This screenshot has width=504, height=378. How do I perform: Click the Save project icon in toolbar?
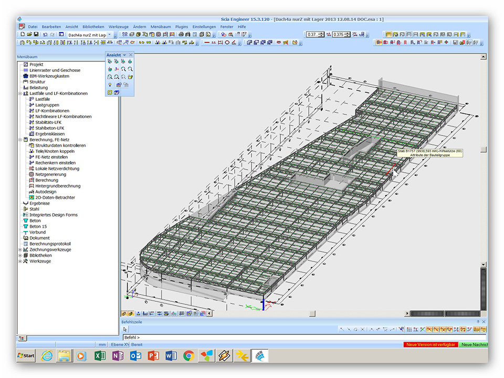click(x=36, y=34)
